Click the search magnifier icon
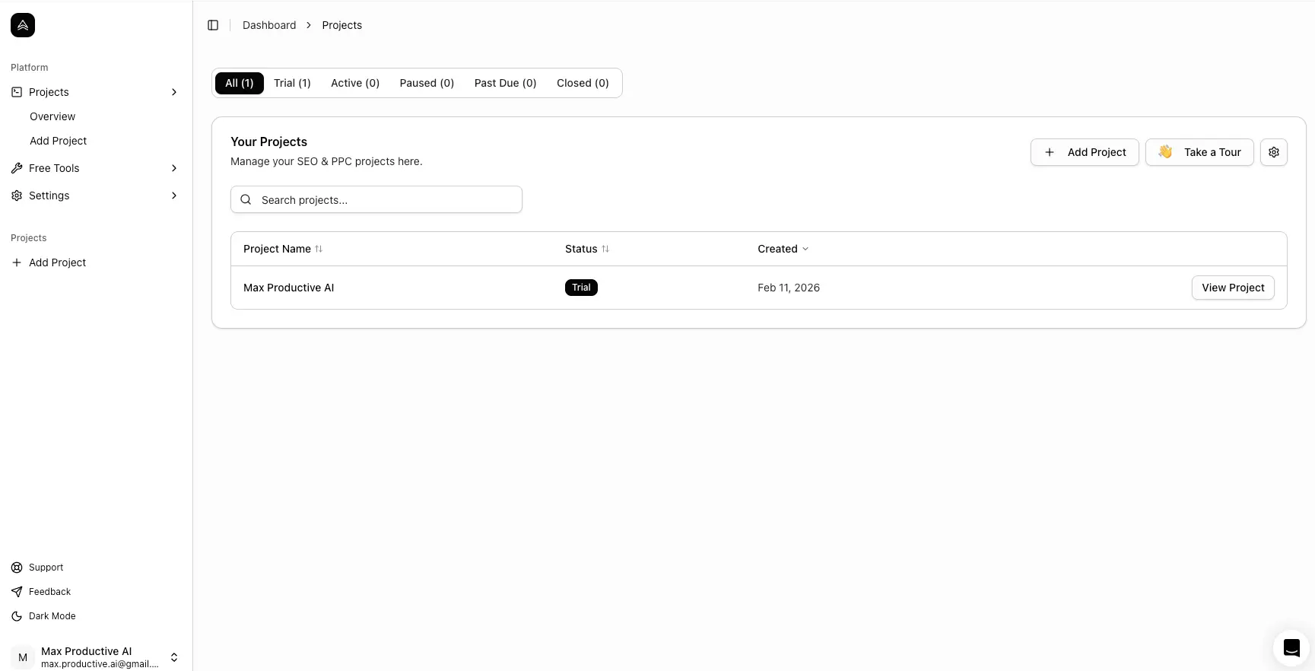 pos(246,199)
